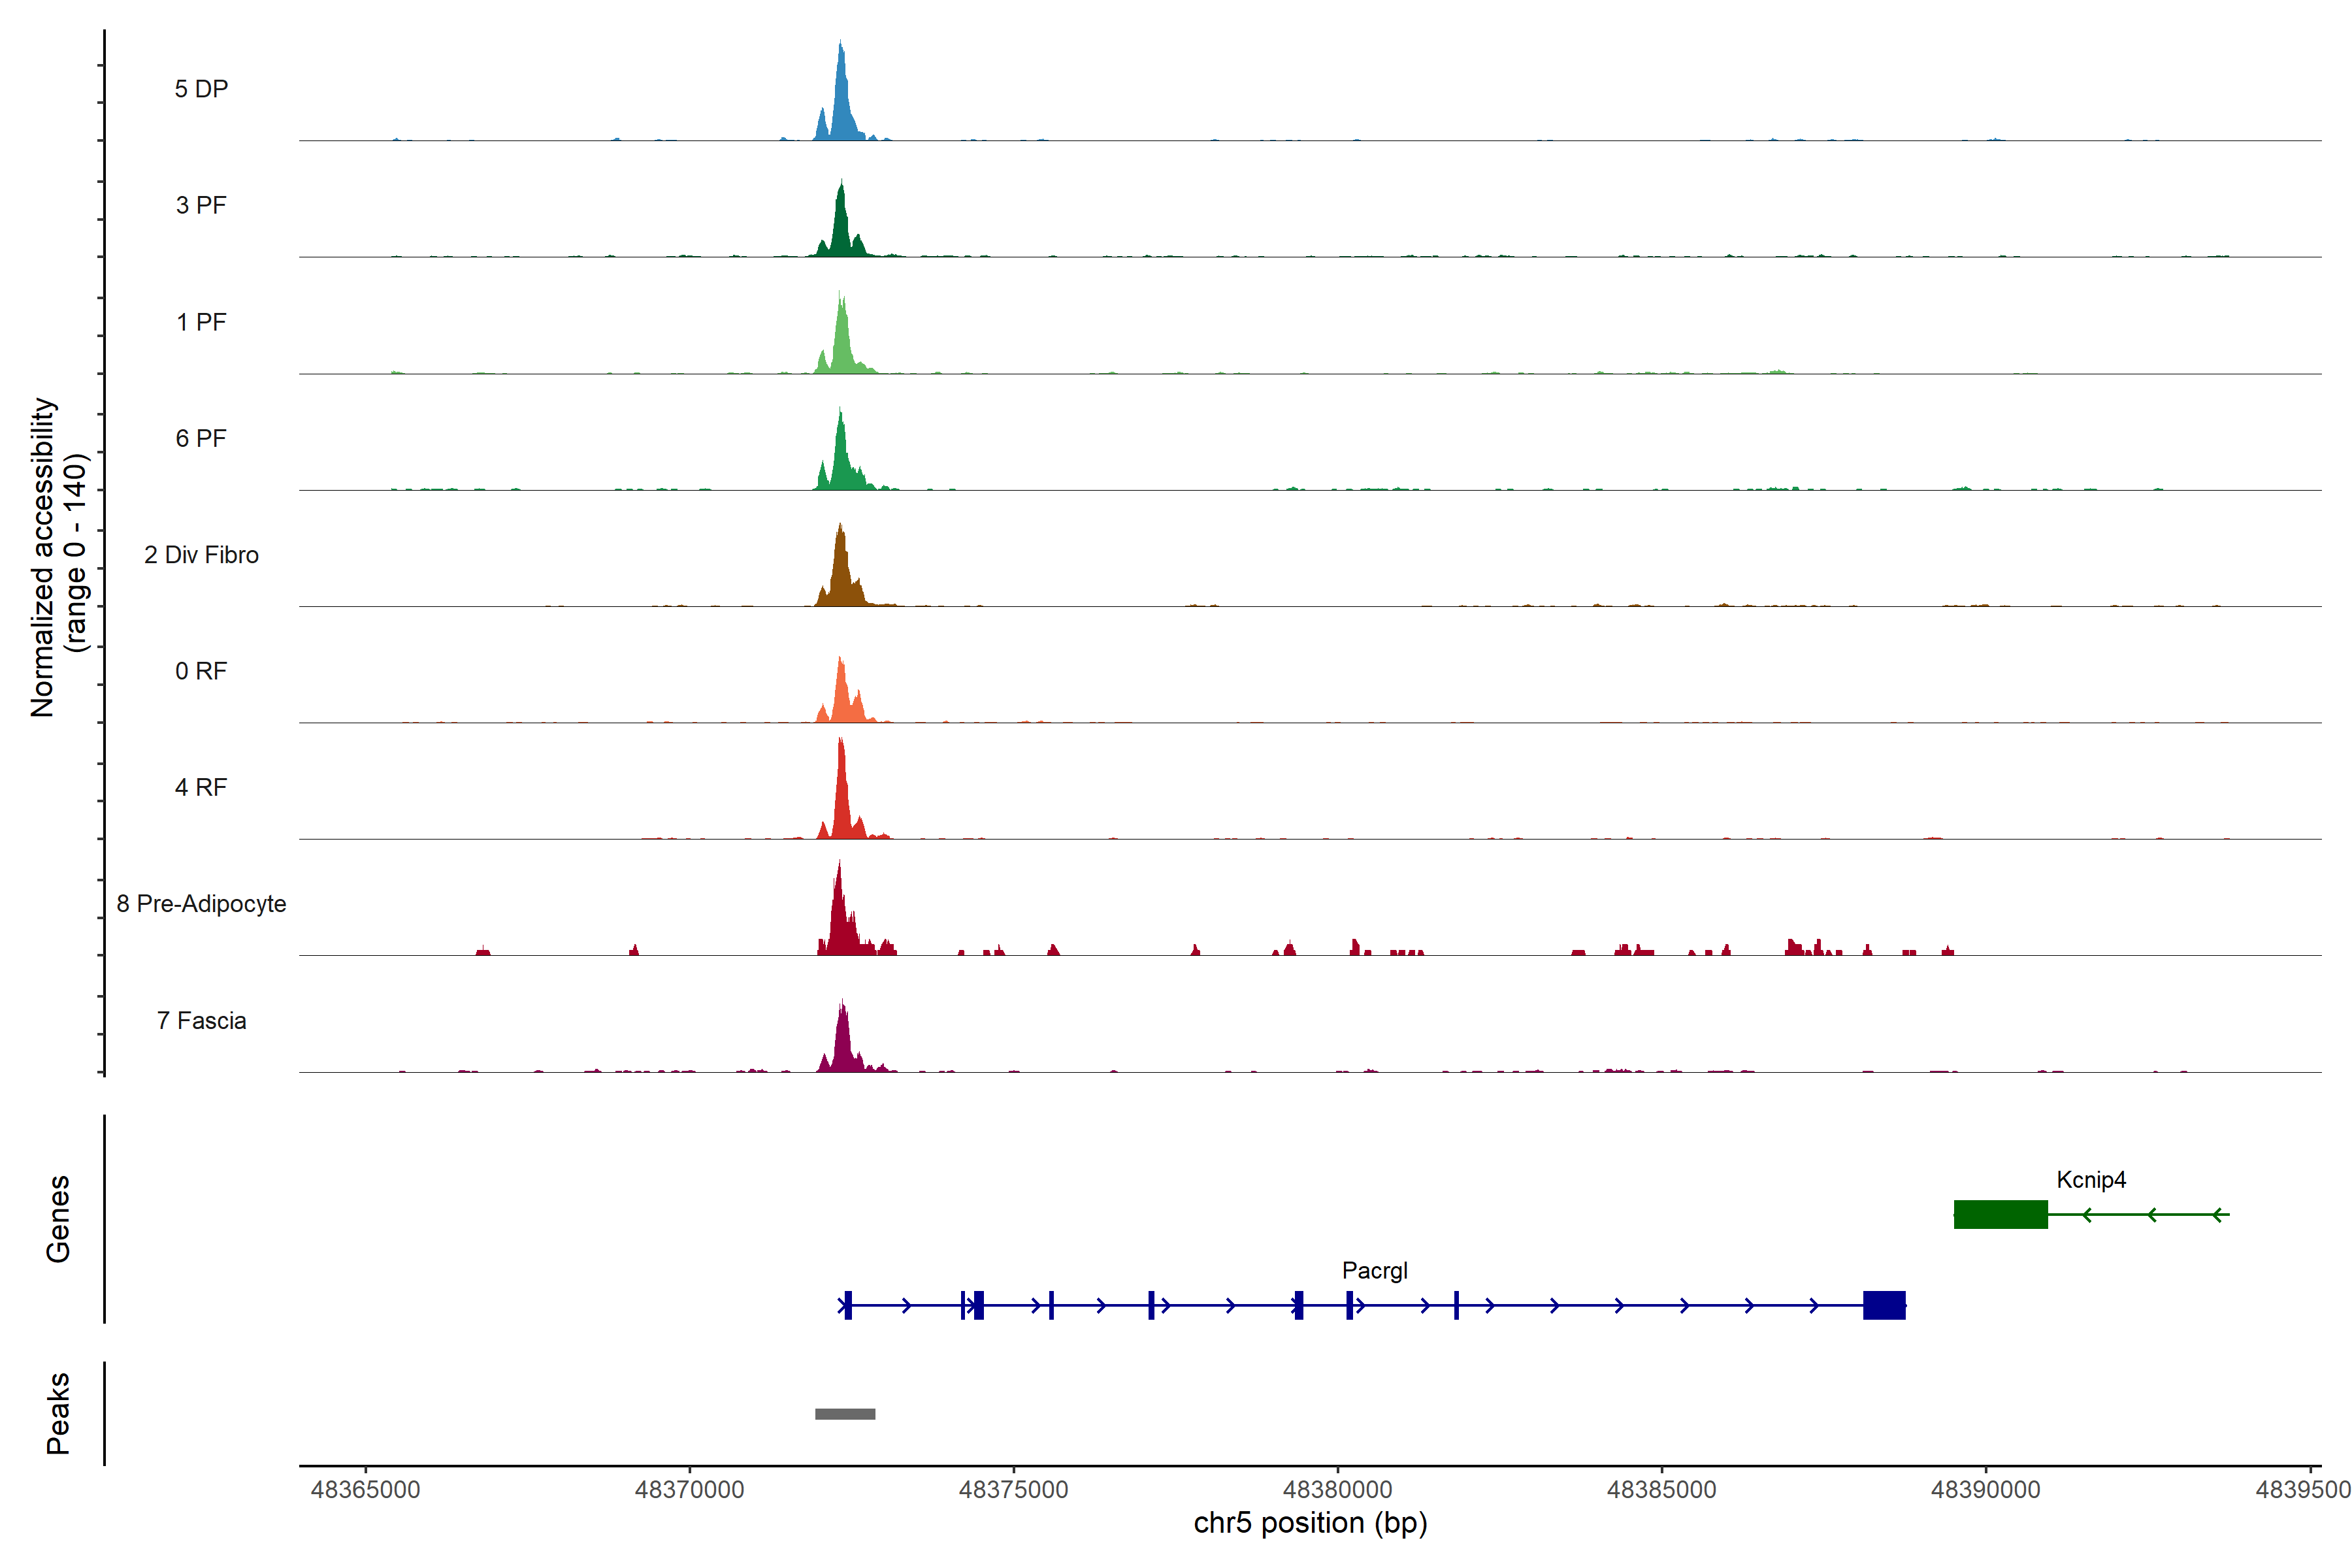Select the 7 Fascia track label

point(201,1021)
